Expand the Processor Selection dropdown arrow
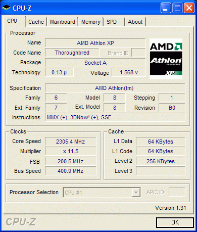Image resolution: width=197 pixels, height=232 pixels. (136, 193)
